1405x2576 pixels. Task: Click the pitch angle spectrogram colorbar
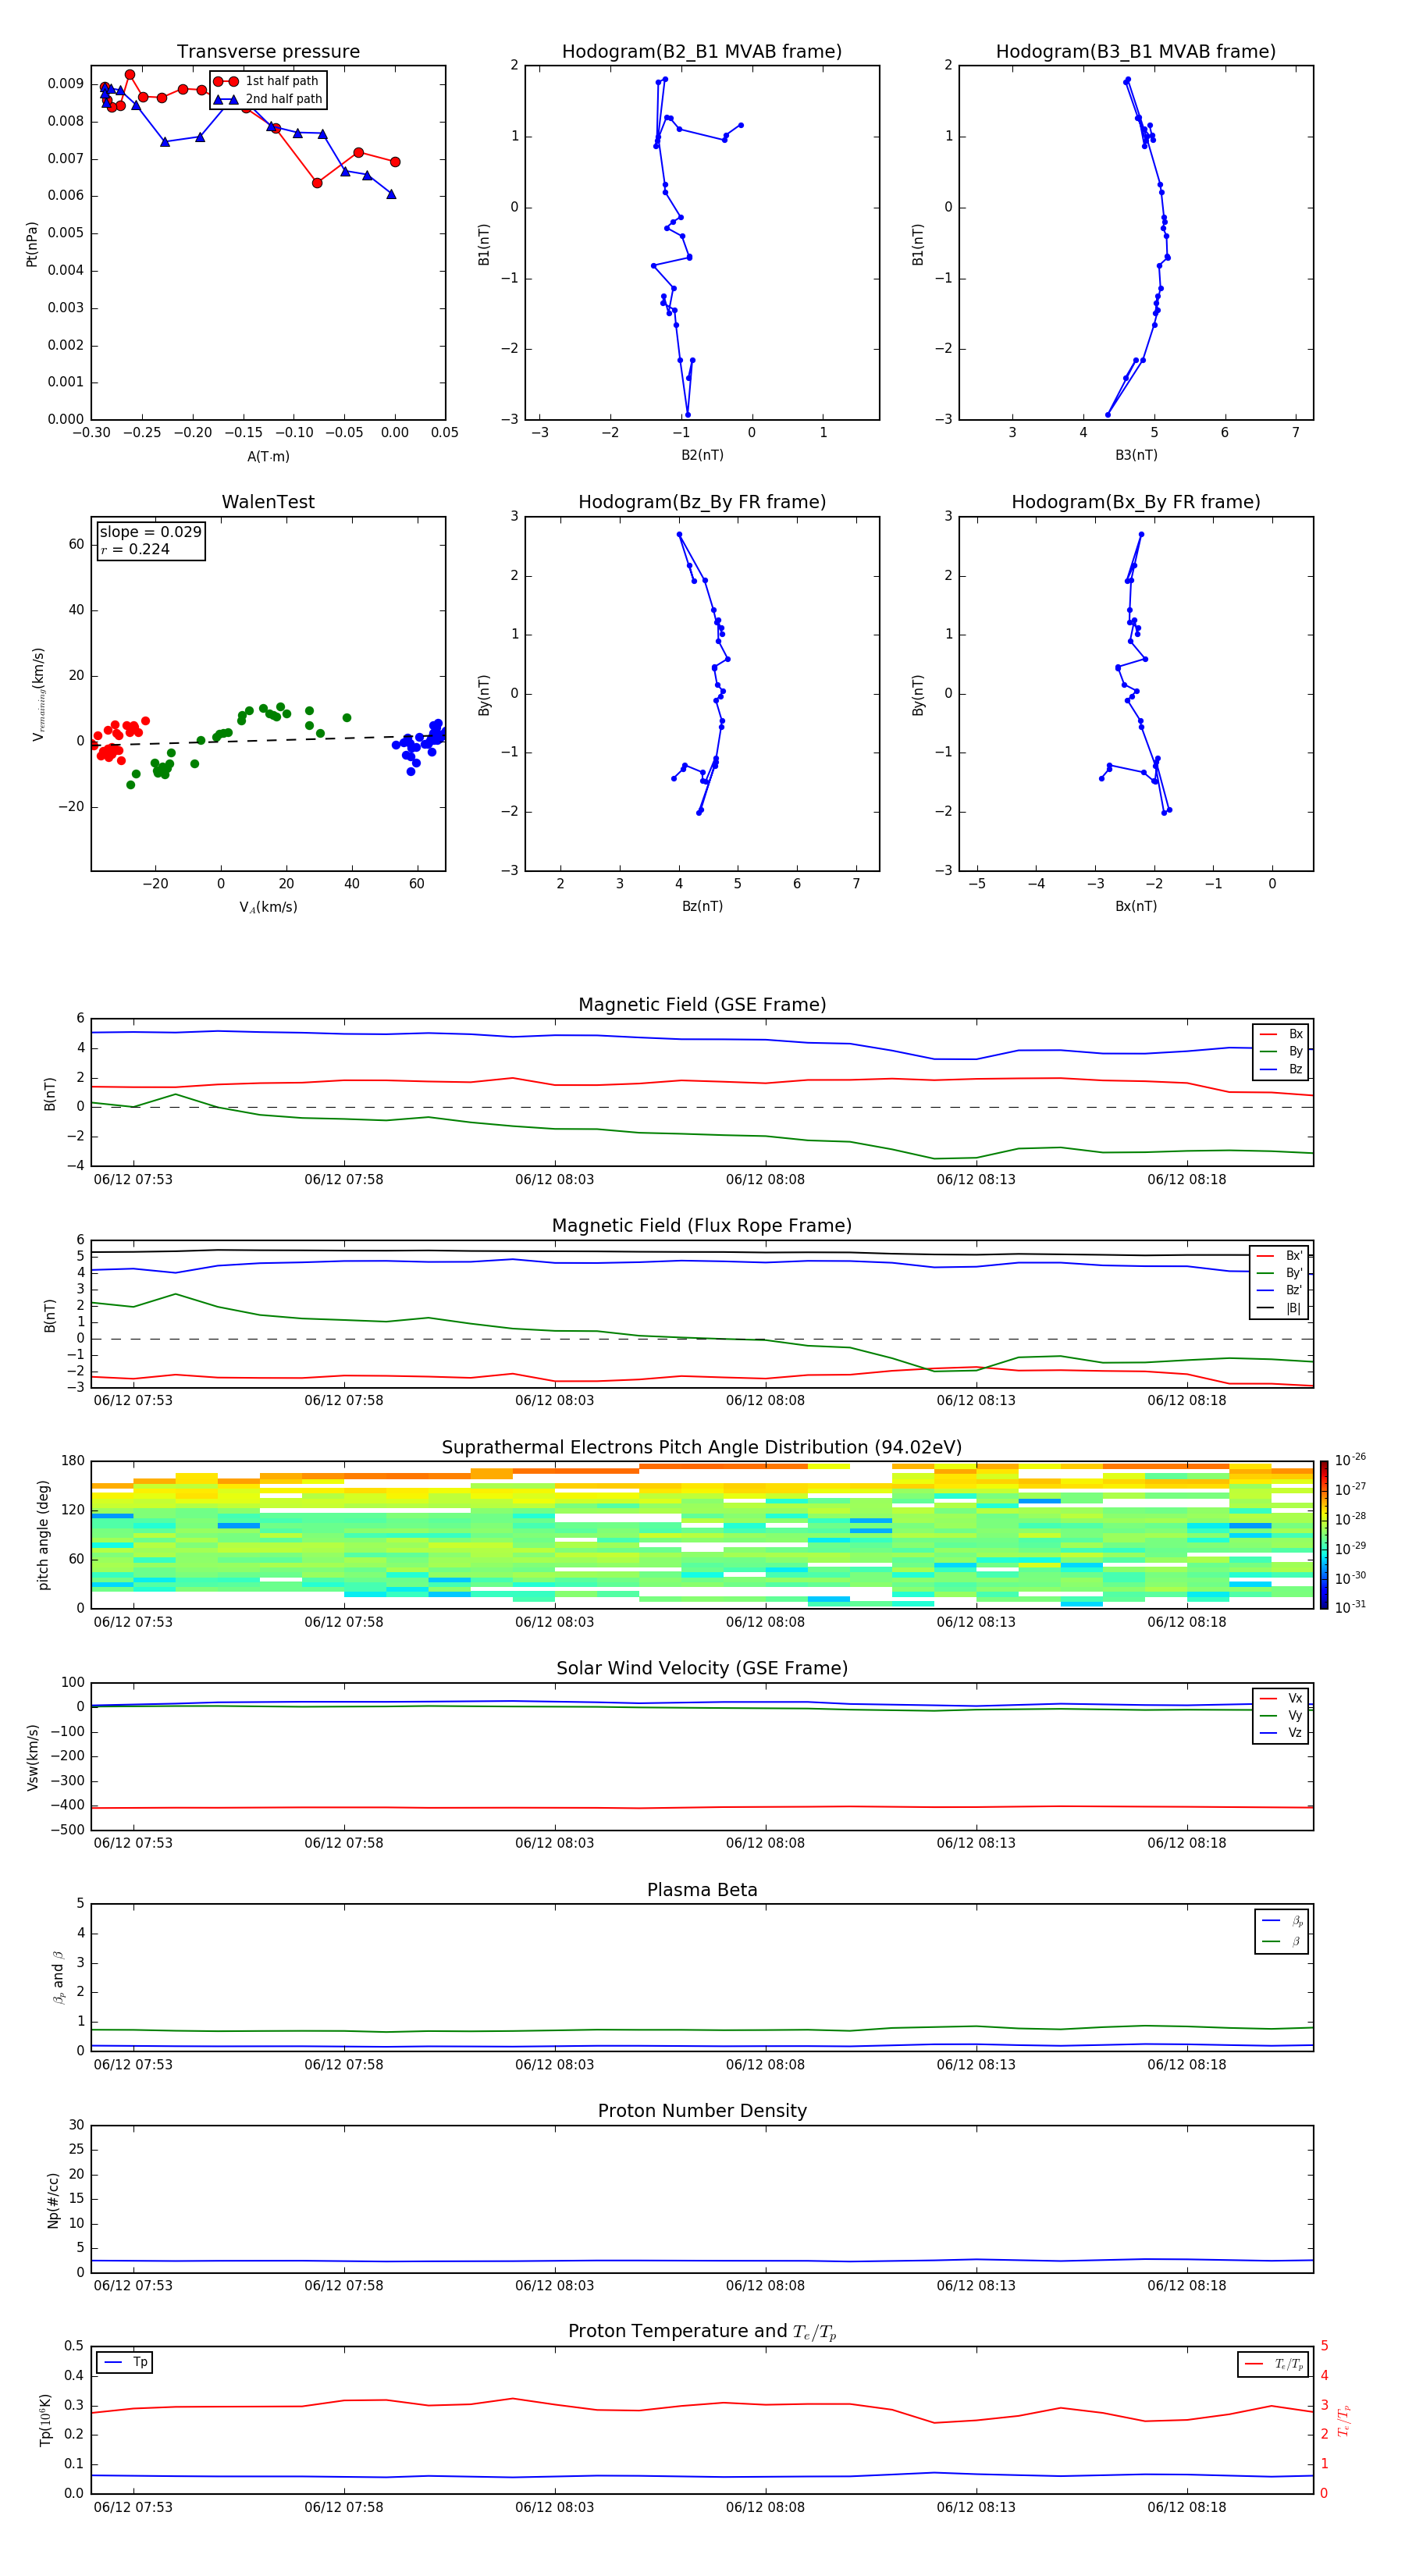coord(1324,1536)
